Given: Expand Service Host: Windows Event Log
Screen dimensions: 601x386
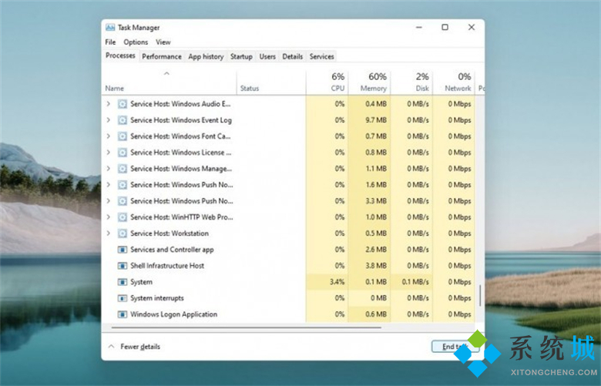Looking at the screenshot, I should pos(109,120).
